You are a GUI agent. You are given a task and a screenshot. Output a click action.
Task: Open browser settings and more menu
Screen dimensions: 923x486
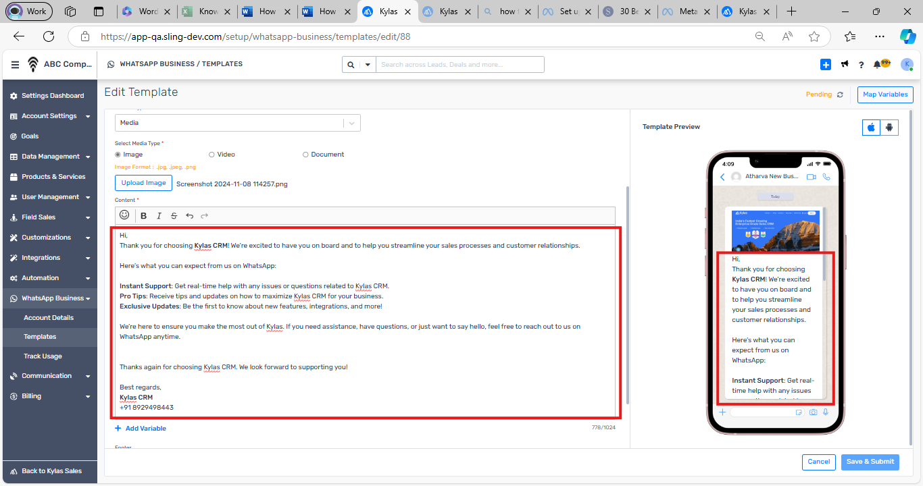(879, 36)
